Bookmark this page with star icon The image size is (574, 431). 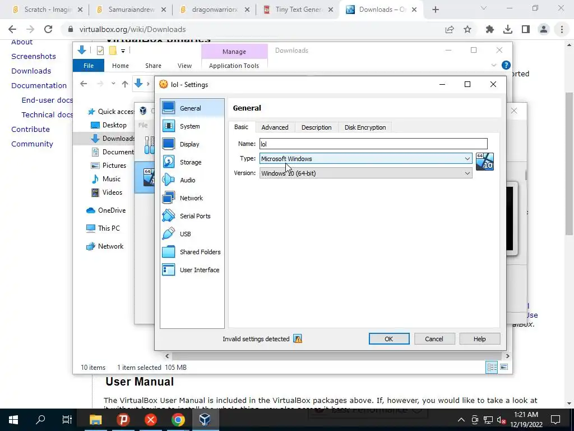point(467,29)
